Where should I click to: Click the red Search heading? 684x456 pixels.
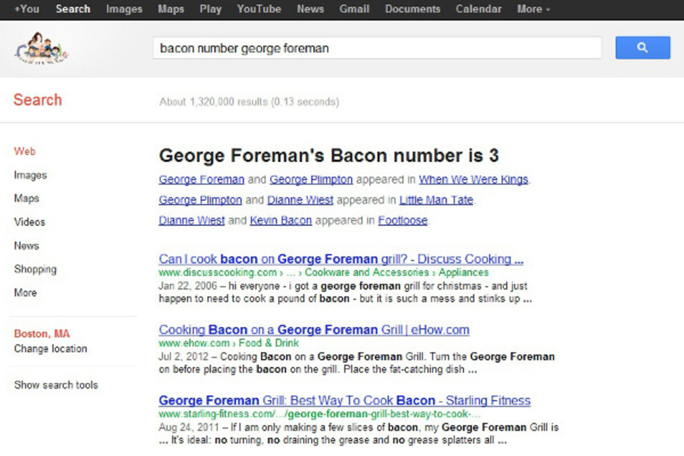click(x=38, y=100)
